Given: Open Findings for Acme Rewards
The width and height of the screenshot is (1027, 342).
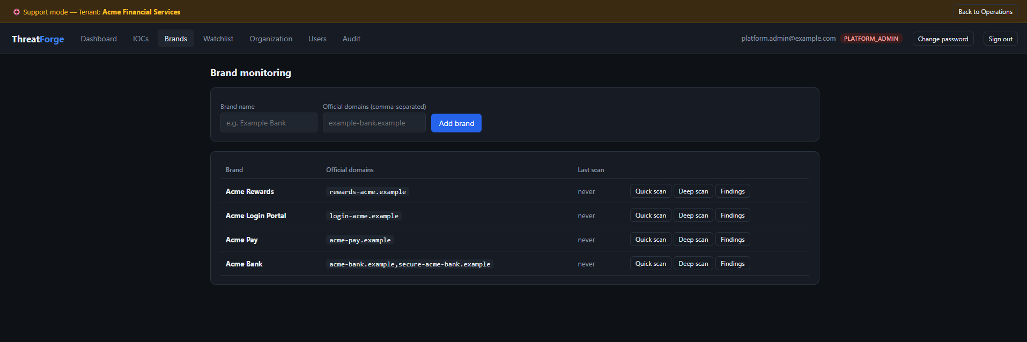Looking at the screenshot, I should [x=733, y=191].
